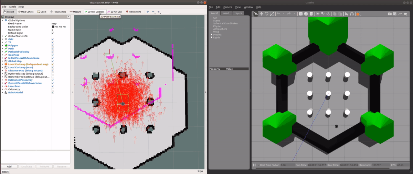Open Gazebo's plot window icon
413x174 pixels.
(400, 14)
